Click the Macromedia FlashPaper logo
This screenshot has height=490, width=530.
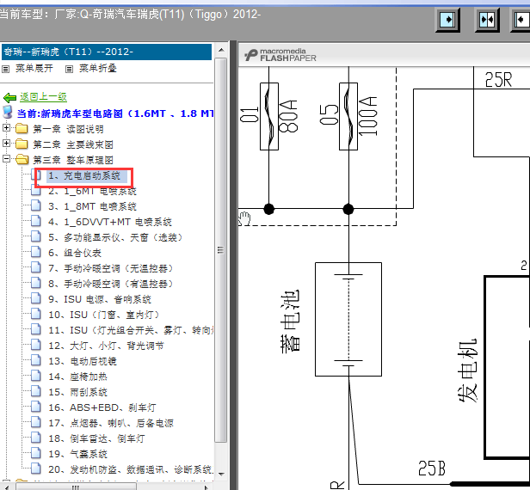[280, 55]
